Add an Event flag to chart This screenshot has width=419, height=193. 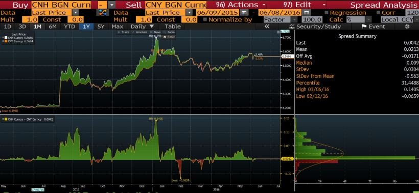pyautogui.click(x=374, y=26)
